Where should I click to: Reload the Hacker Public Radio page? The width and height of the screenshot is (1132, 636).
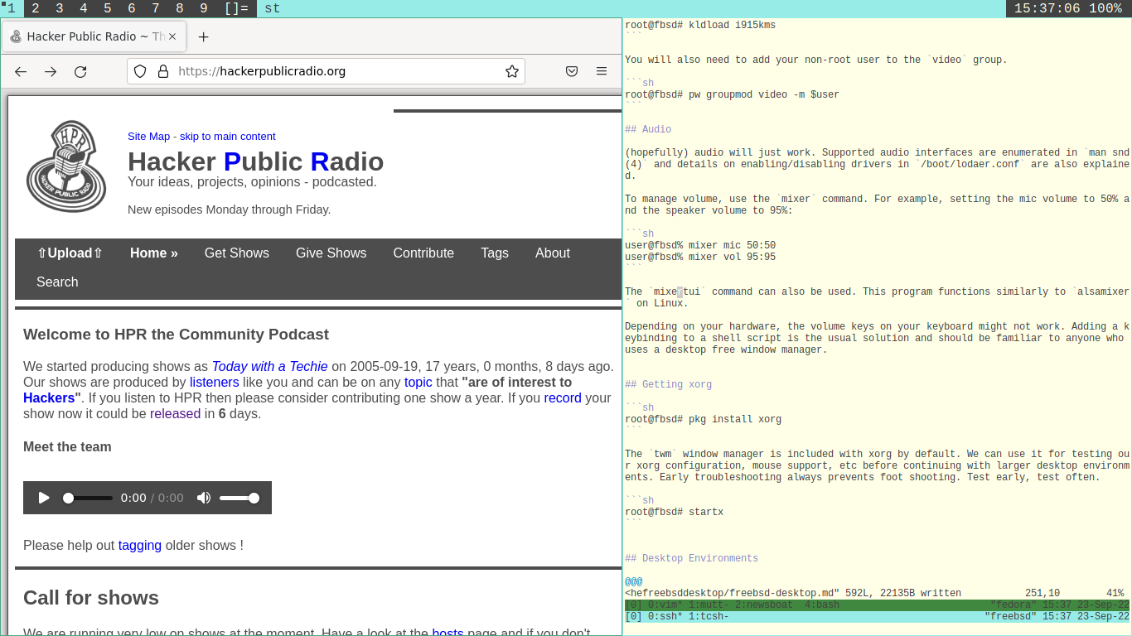click(x=80, y=72)
